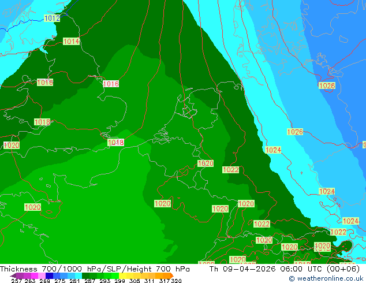
Task: Click the 'Th 09-04-2026 06:00 UTC' timestamp
Action: (x=267, y=269)
